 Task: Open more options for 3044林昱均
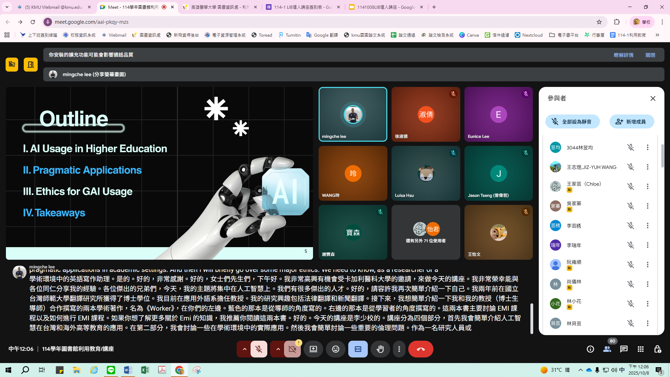pos(647,148)
